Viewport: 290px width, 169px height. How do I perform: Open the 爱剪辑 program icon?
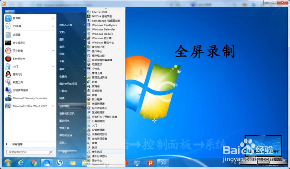pos(8,18)
